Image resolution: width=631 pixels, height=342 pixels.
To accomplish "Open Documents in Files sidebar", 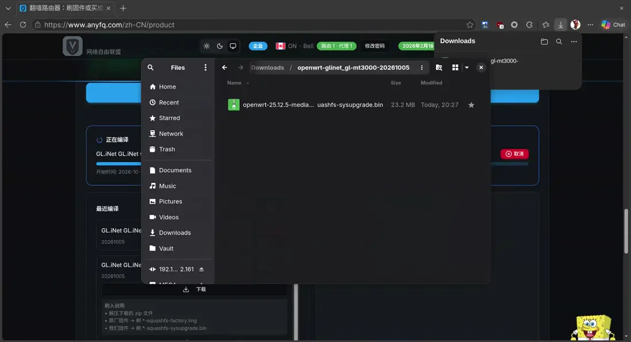I will pyautogui.click(x=177, y=170).
